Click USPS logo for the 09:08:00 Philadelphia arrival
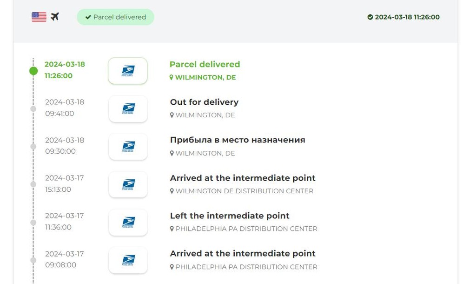The image size is (476, 284). pos(128,260)
